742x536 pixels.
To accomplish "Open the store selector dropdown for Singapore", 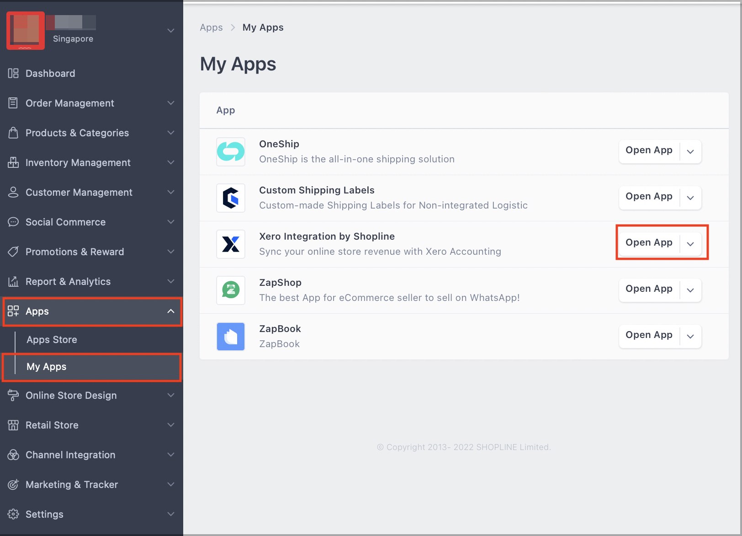I will 170,31.
